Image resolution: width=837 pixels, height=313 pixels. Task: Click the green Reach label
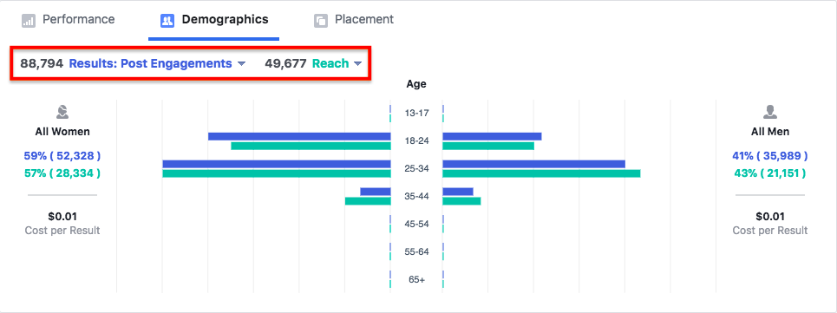pos(330,63)
